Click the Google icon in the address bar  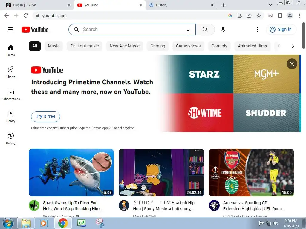point(230,16)
